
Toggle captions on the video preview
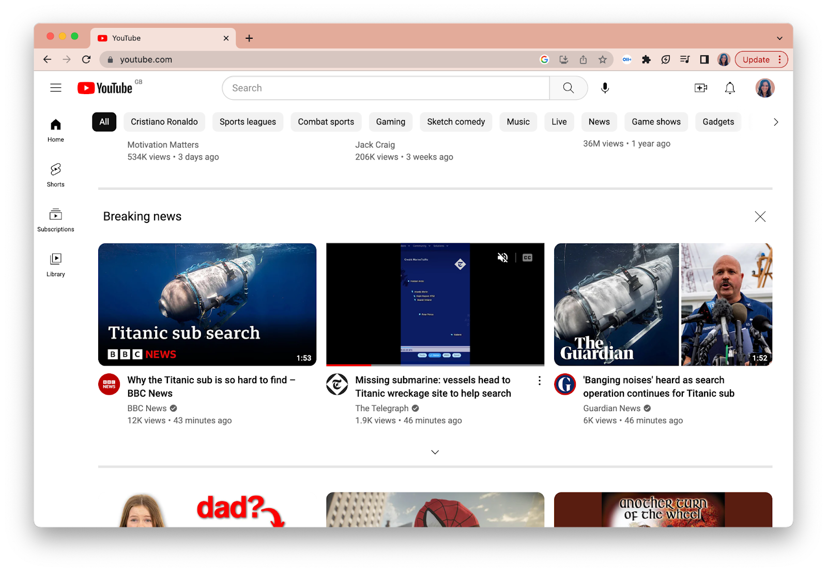click(527, 258)
